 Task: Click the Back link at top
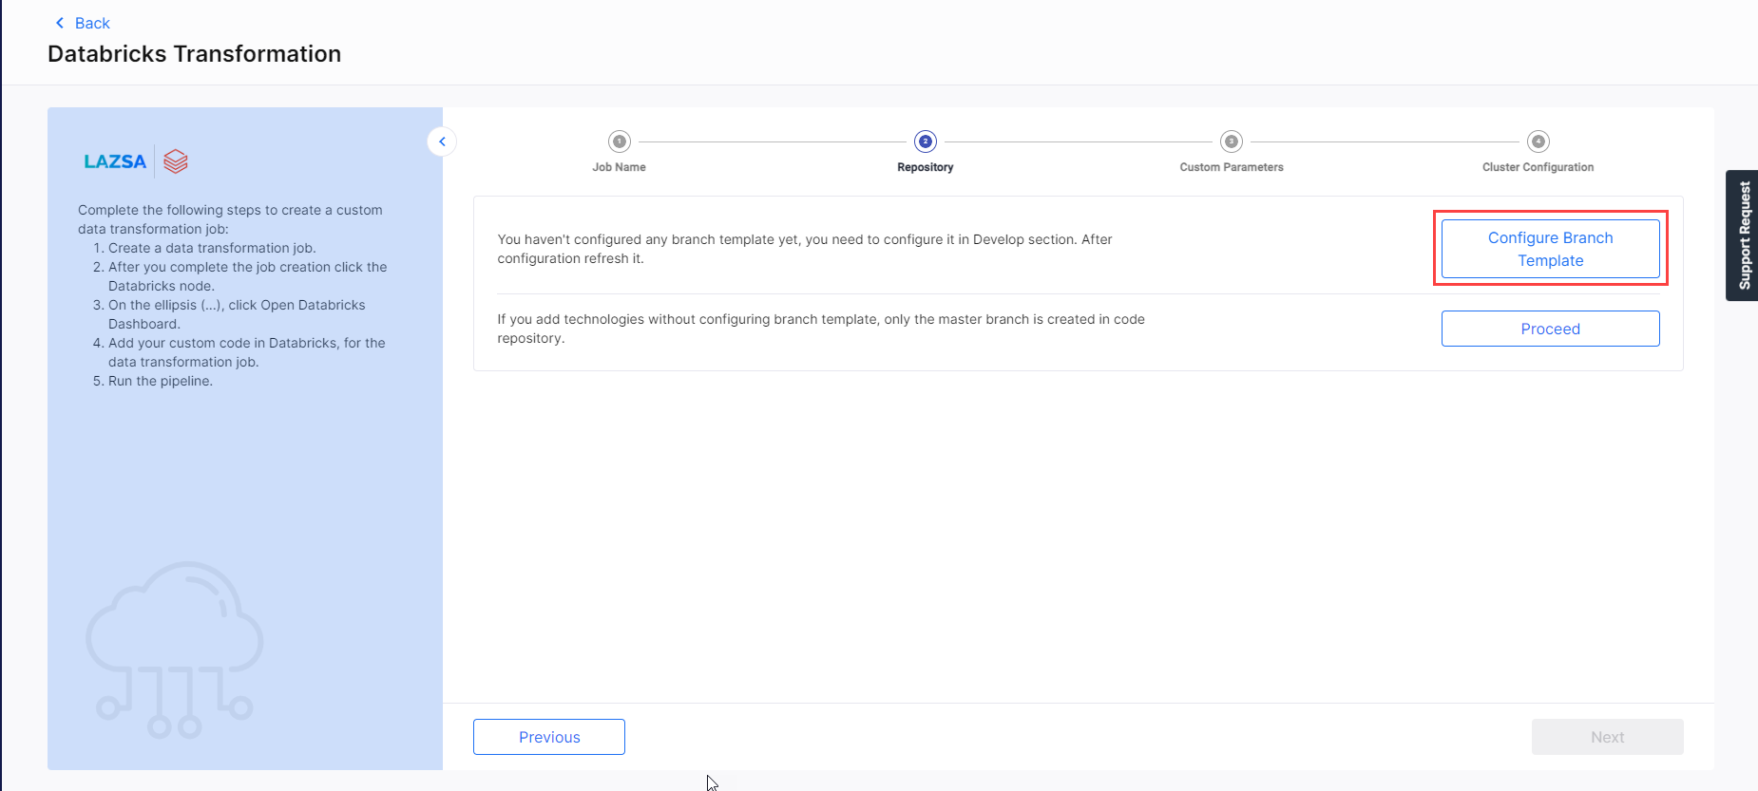(x=83, y=23)
